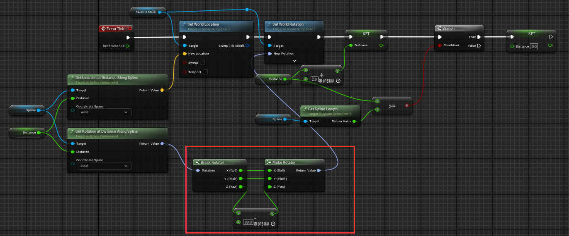Click the add pin plus icon on the subtraction node
The height and width of the screenshot is (236, 569).
click(x=273, y=224)
